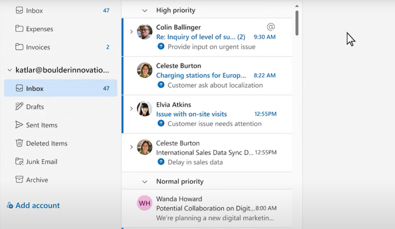The width and height of the screenshot is (395, 229).
Task: Click priority arrow icon beside Customer issue needs attention
Action: (161, 124)
